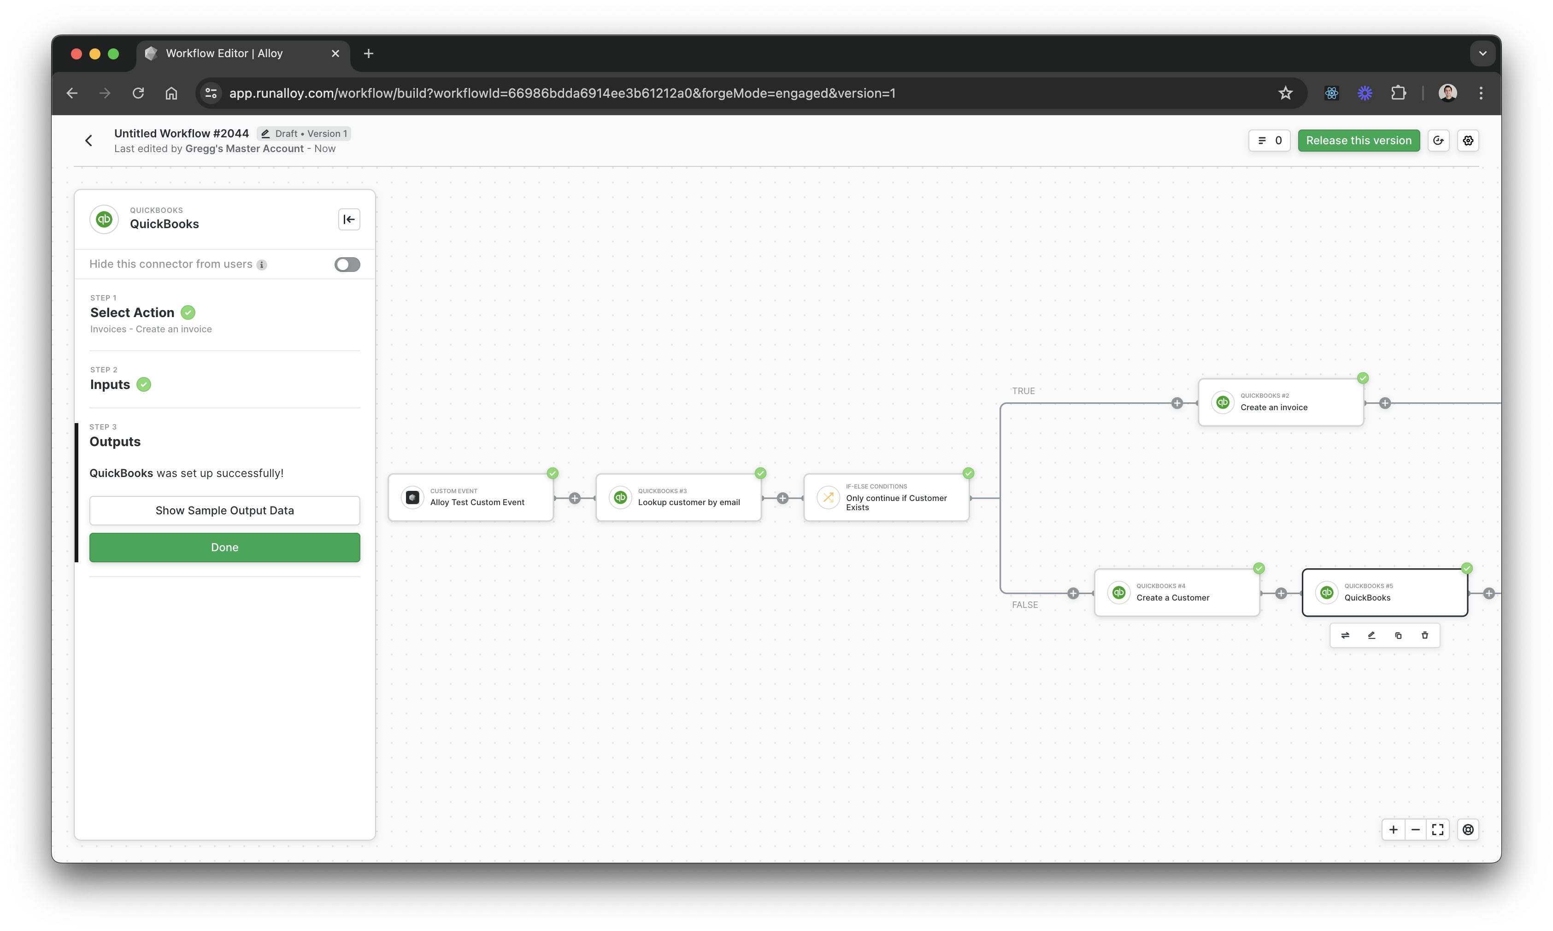The image size is (1553, 931).
Task: Click the version history icon beside Release
Action: 1438,141
